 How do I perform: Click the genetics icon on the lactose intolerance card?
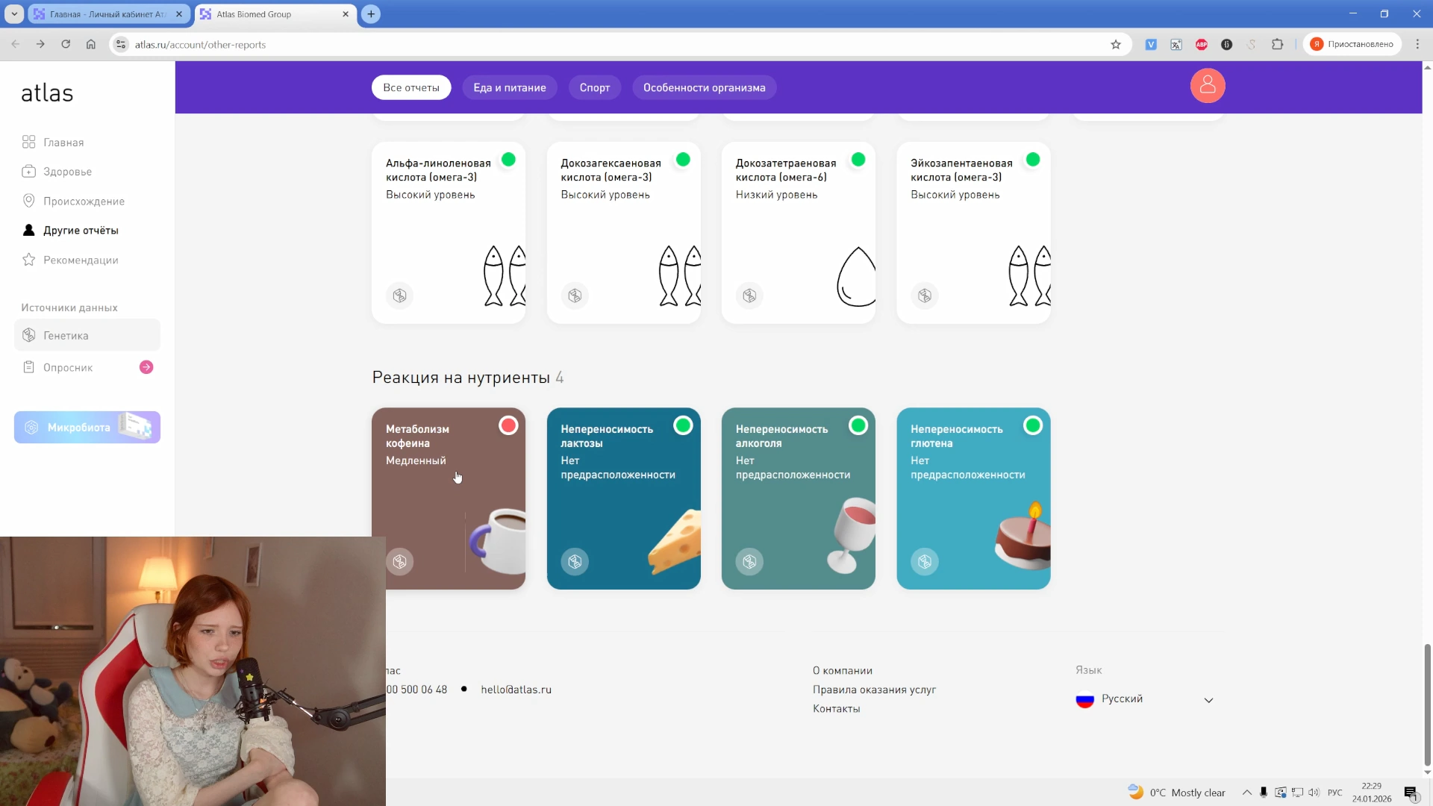pyautogui.click(x=575, y=561)
